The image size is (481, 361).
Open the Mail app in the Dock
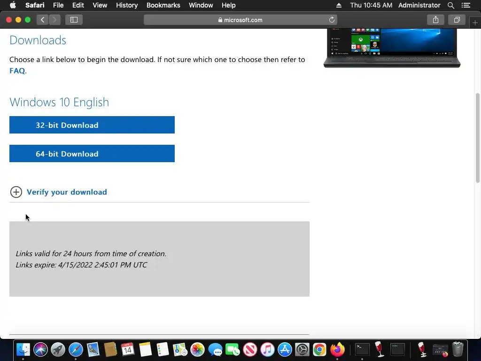tap(93, 349)
